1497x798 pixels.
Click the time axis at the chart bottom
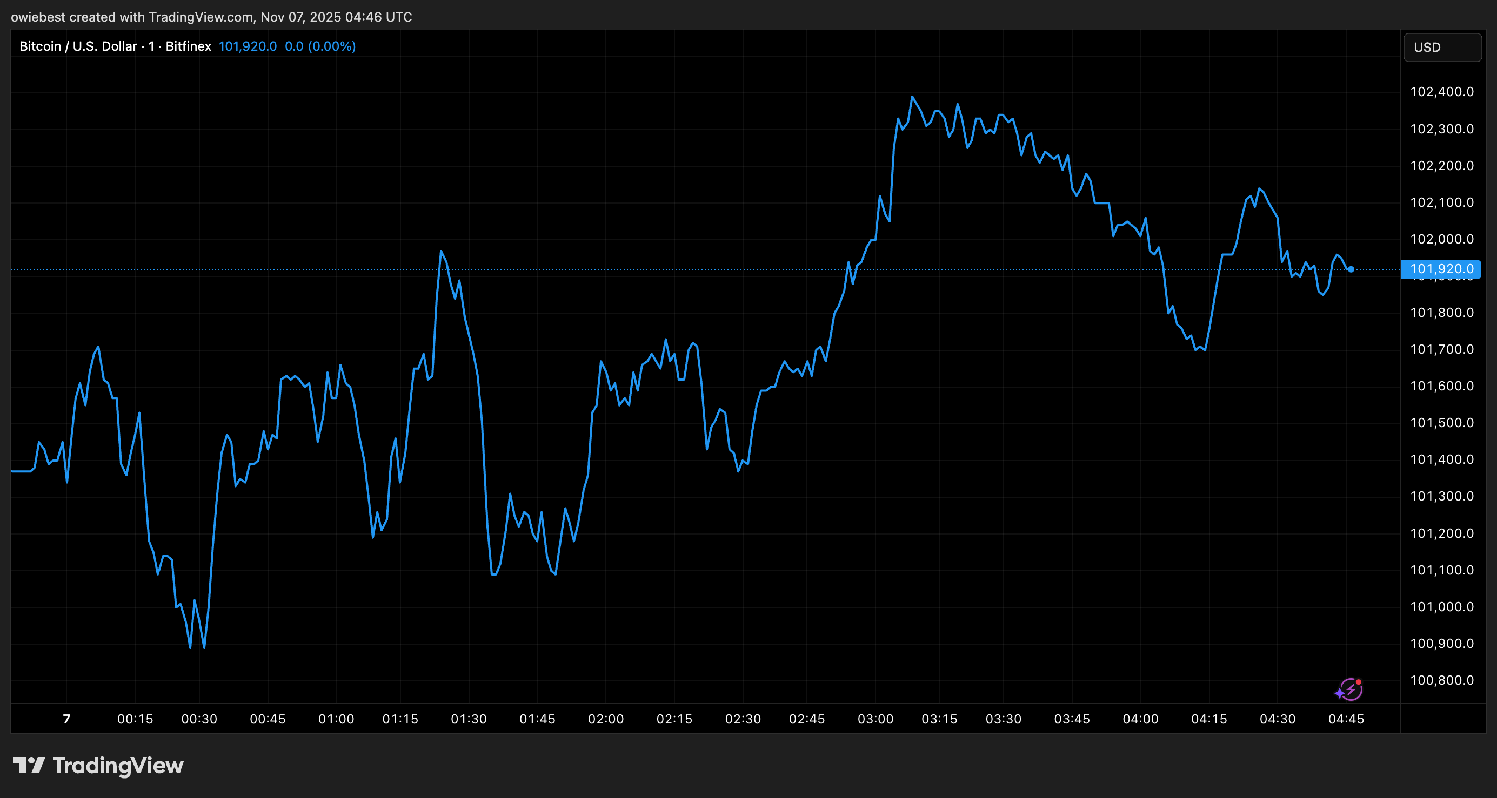pyautogui.click(x=697, y=719)
